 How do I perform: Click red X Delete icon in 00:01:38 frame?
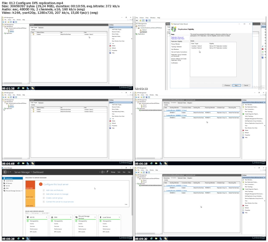[x=110, y=46]
